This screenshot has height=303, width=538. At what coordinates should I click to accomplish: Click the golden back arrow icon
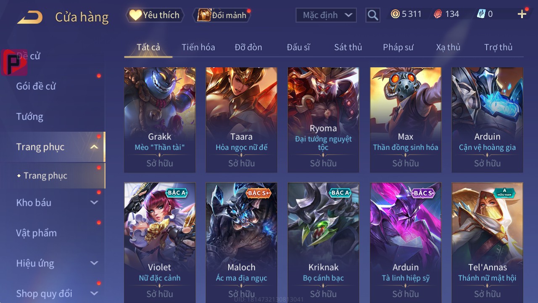point(30,17)
